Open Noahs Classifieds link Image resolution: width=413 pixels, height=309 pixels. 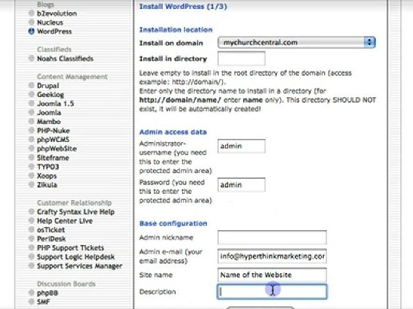click(x=65, y=59)
